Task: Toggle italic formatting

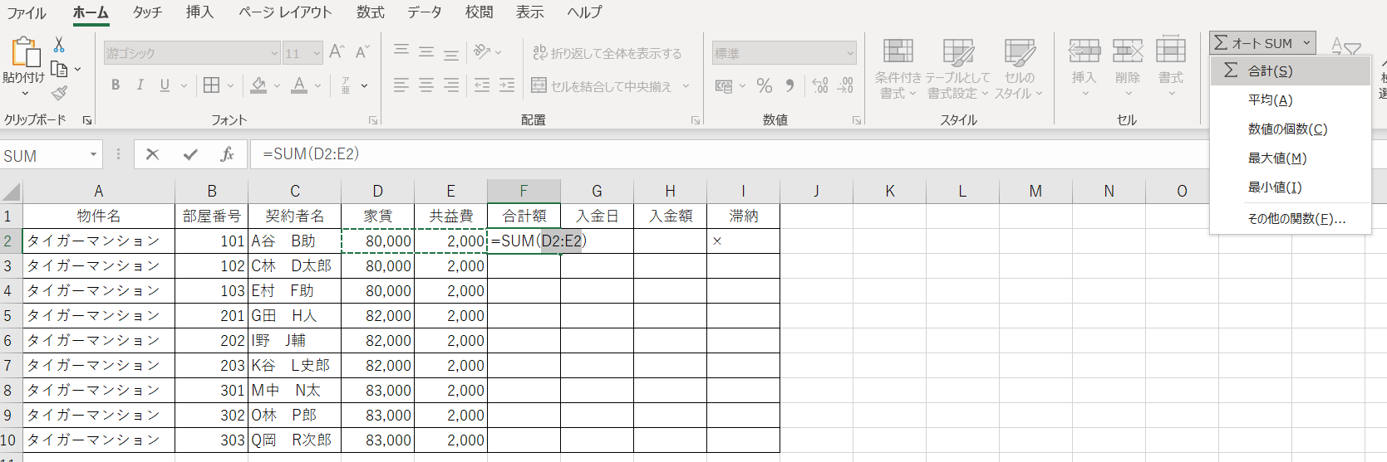Action: click(x=140, y=85)
